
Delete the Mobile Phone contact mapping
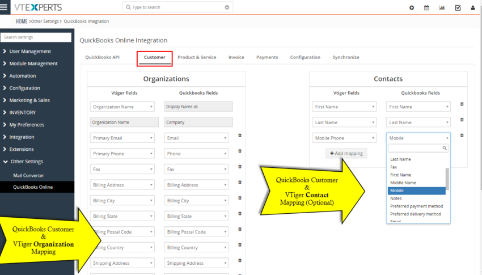coord(462,135)
